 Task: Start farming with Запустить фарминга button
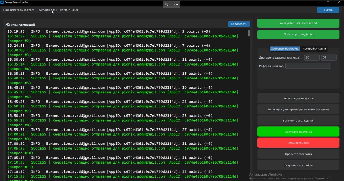pos(298,132)
